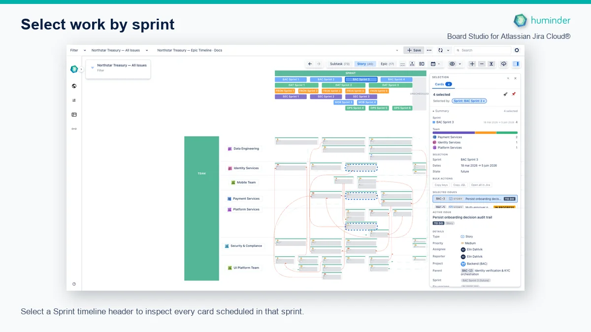The image size is (591, 332).
Task: Open the numbered list view in sidebar
Action: tap(74, 100)
